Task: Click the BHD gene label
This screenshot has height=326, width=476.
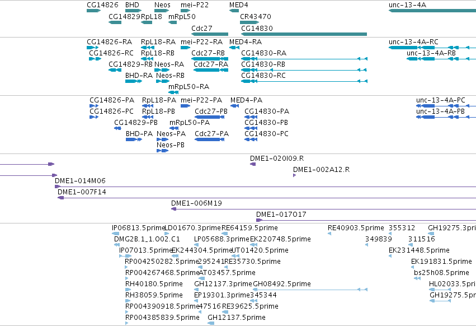Action: click(x=132, y=5)
